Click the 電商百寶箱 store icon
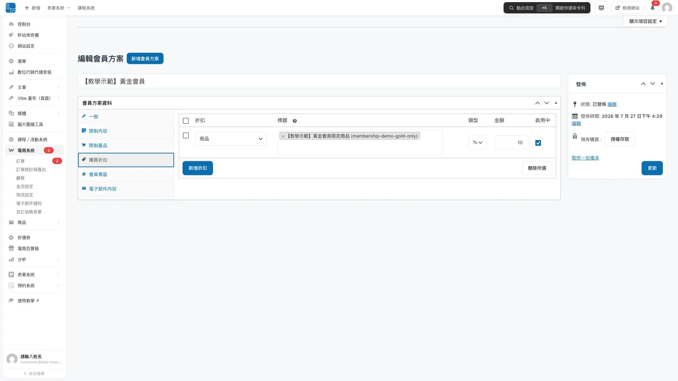Viewport: 678px width, 381px height. [x=11, y=249]
